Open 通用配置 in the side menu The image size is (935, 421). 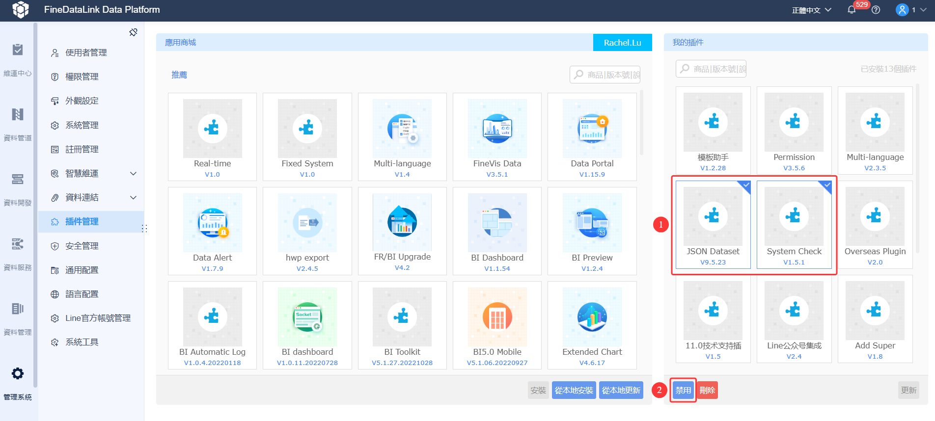[91, 270]
